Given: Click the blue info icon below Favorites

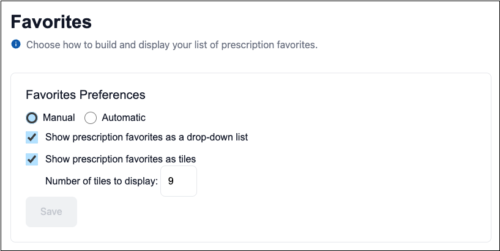Looking at the screenshot, I should point(16,45).
